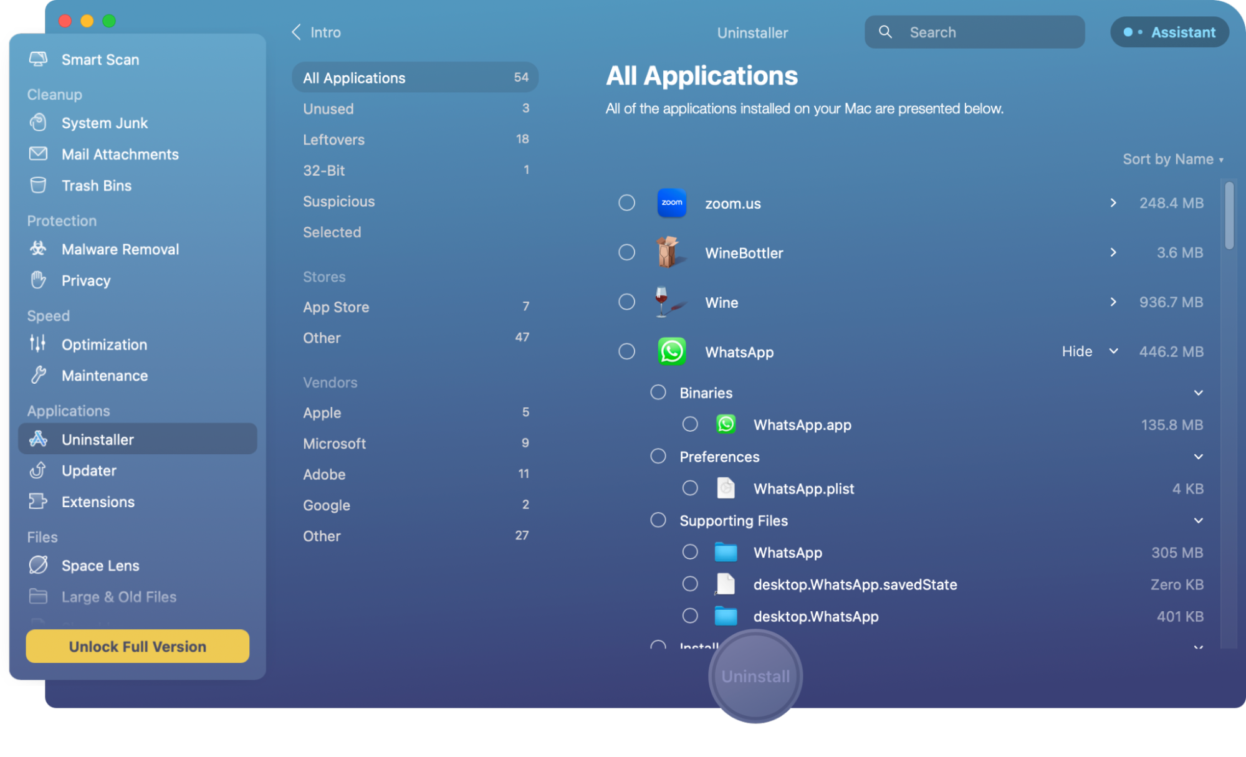The width and height of the screenshot is (1246, 757).
Task: Open the Smart Scan module
Action: (x=100, y=59)
